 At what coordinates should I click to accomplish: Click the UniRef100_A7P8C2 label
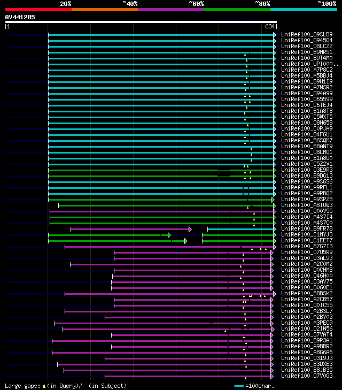[307, 70]
